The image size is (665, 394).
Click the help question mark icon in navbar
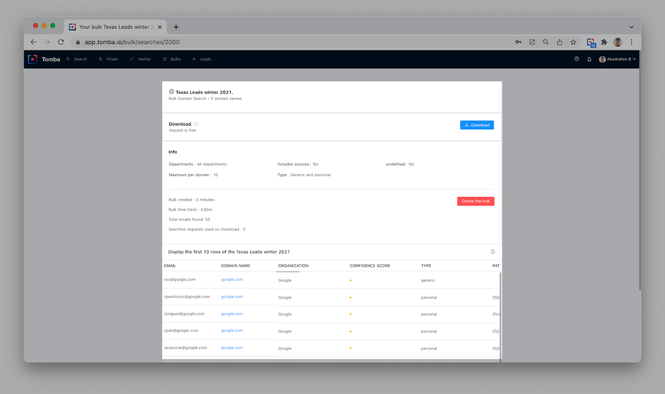coord(576,59)
